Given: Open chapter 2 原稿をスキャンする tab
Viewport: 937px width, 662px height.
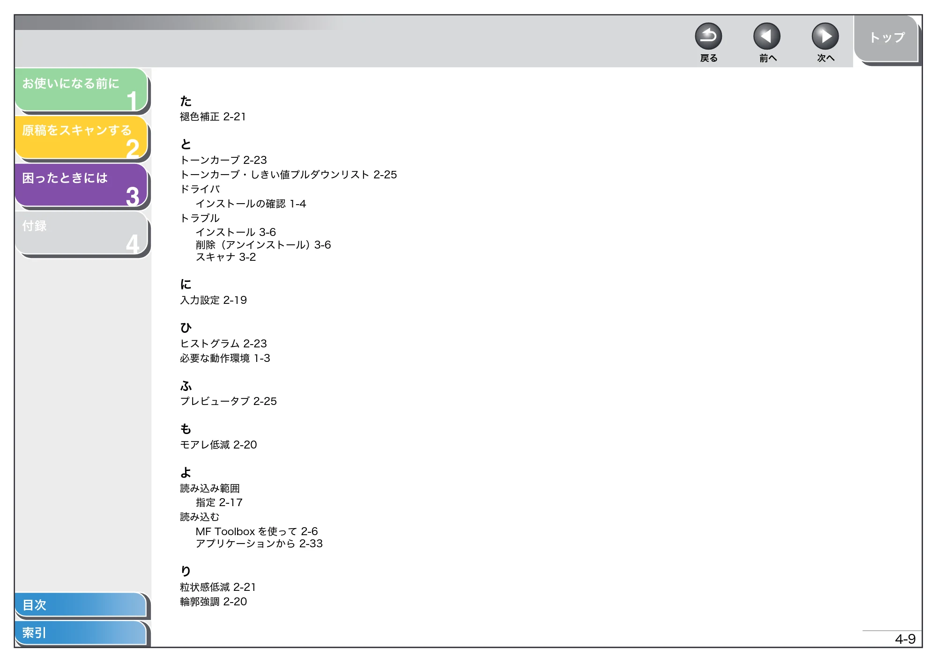Looking at the screenshot, I should [x=82, y=138].
